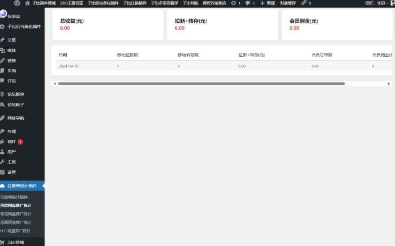Click the user avatar in the admin bar
The width and height of the screenshot is (395, 246).
[393, 3]
